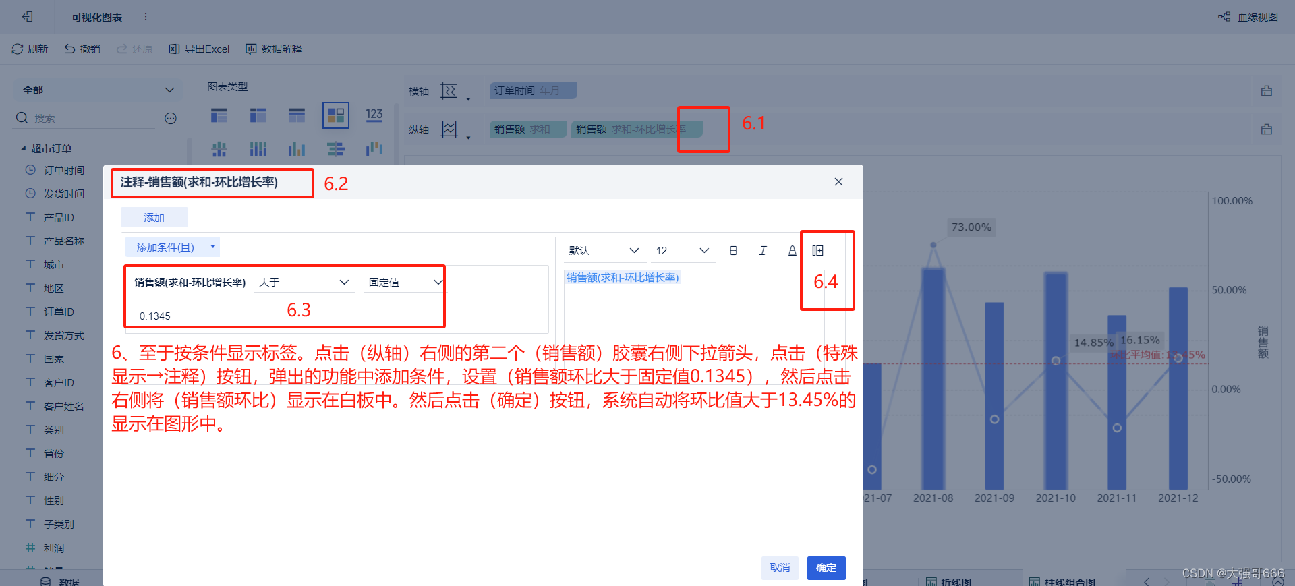Toggle italic text formatting

763,250
